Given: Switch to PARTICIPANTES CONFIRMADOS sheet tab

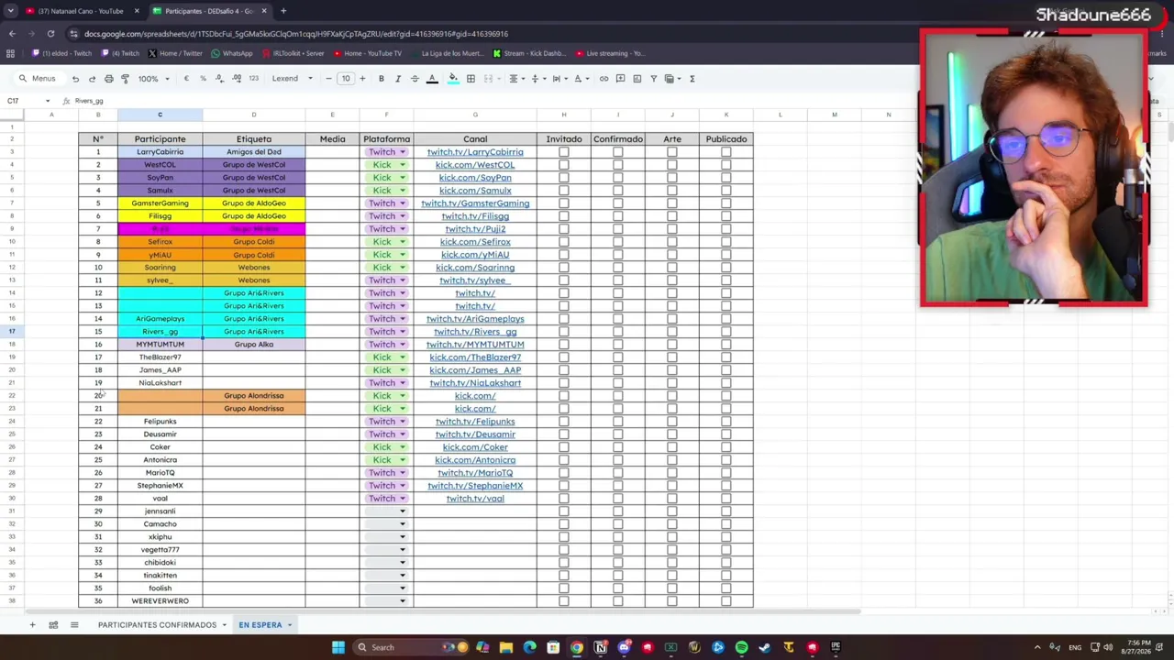Looking at the screenshot, I should pyautogui.click(x=157, y=625).
